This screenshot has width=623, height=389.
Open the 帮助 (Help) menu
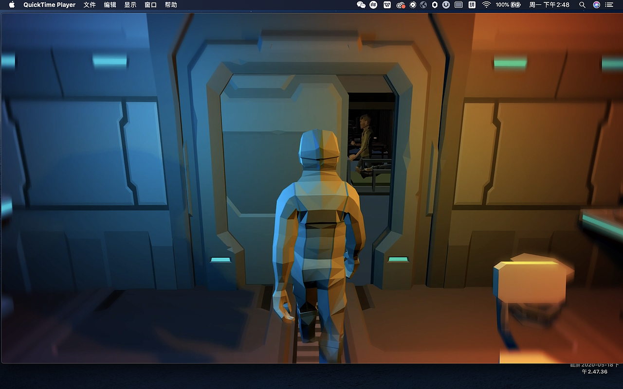pos(171,5)
